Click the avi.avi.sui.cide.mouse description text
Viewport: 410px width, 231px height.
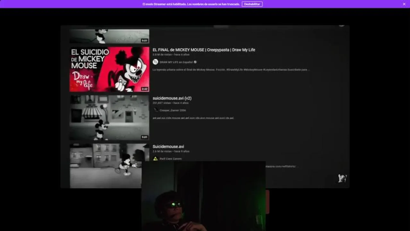pos(193,118)
